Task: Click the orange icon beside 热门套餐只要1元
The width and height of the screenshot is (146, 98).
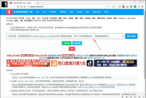Action: (54, 63)
